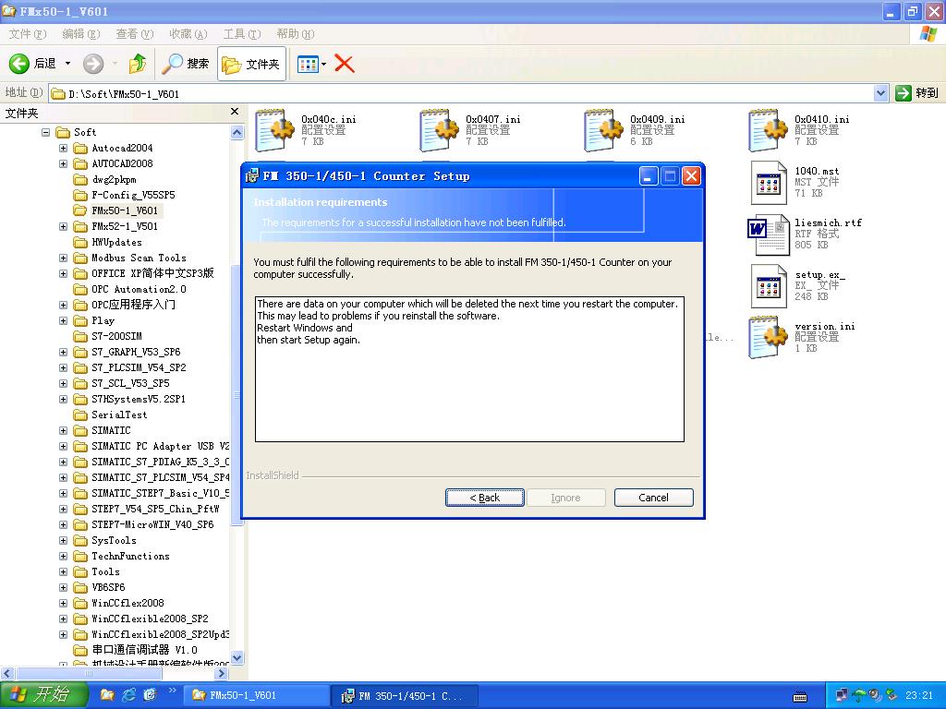Close the folders pane with X
Image resolution: width=946 pixels, height=709 pixels.
(235, 112)
